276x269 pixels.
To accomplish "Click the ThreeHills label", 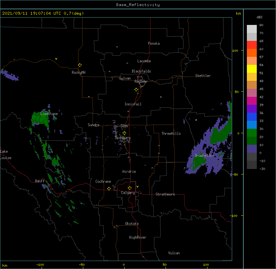I will 171,134.
